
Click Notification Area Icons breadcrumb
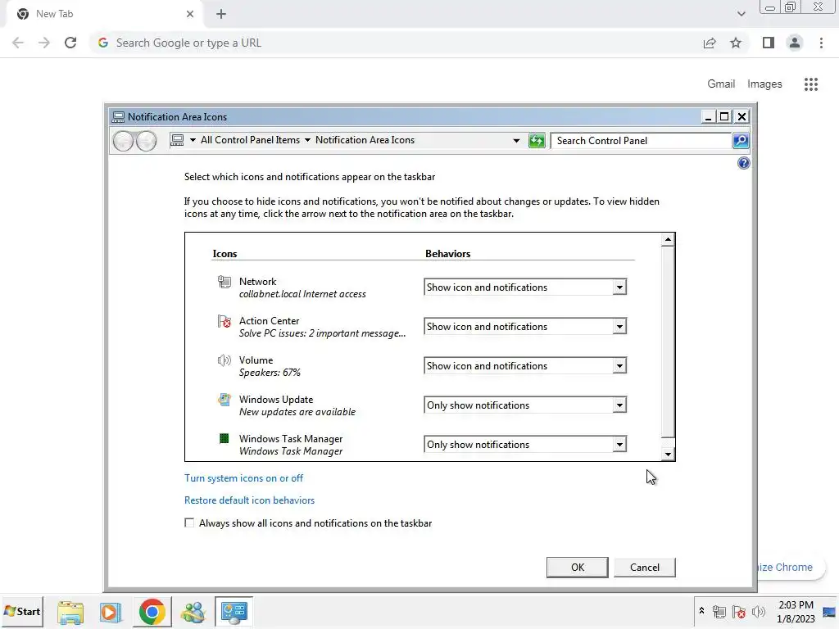coord(365,140)
